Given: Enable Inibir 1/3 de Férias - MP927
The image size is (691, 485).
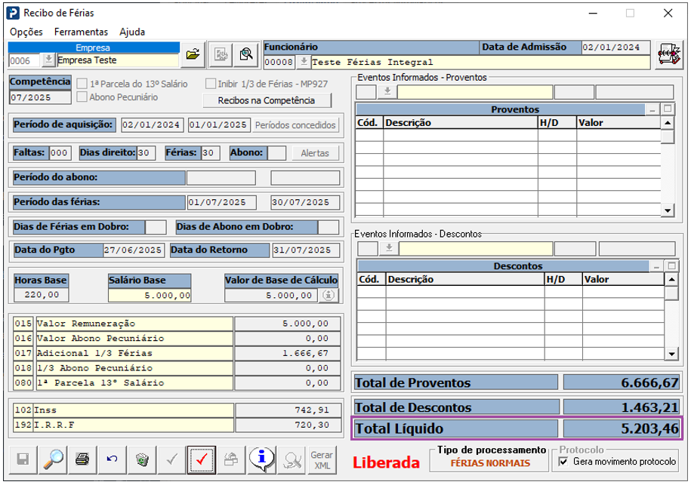Looking at the screenshot, I should (x=211, y=84).
